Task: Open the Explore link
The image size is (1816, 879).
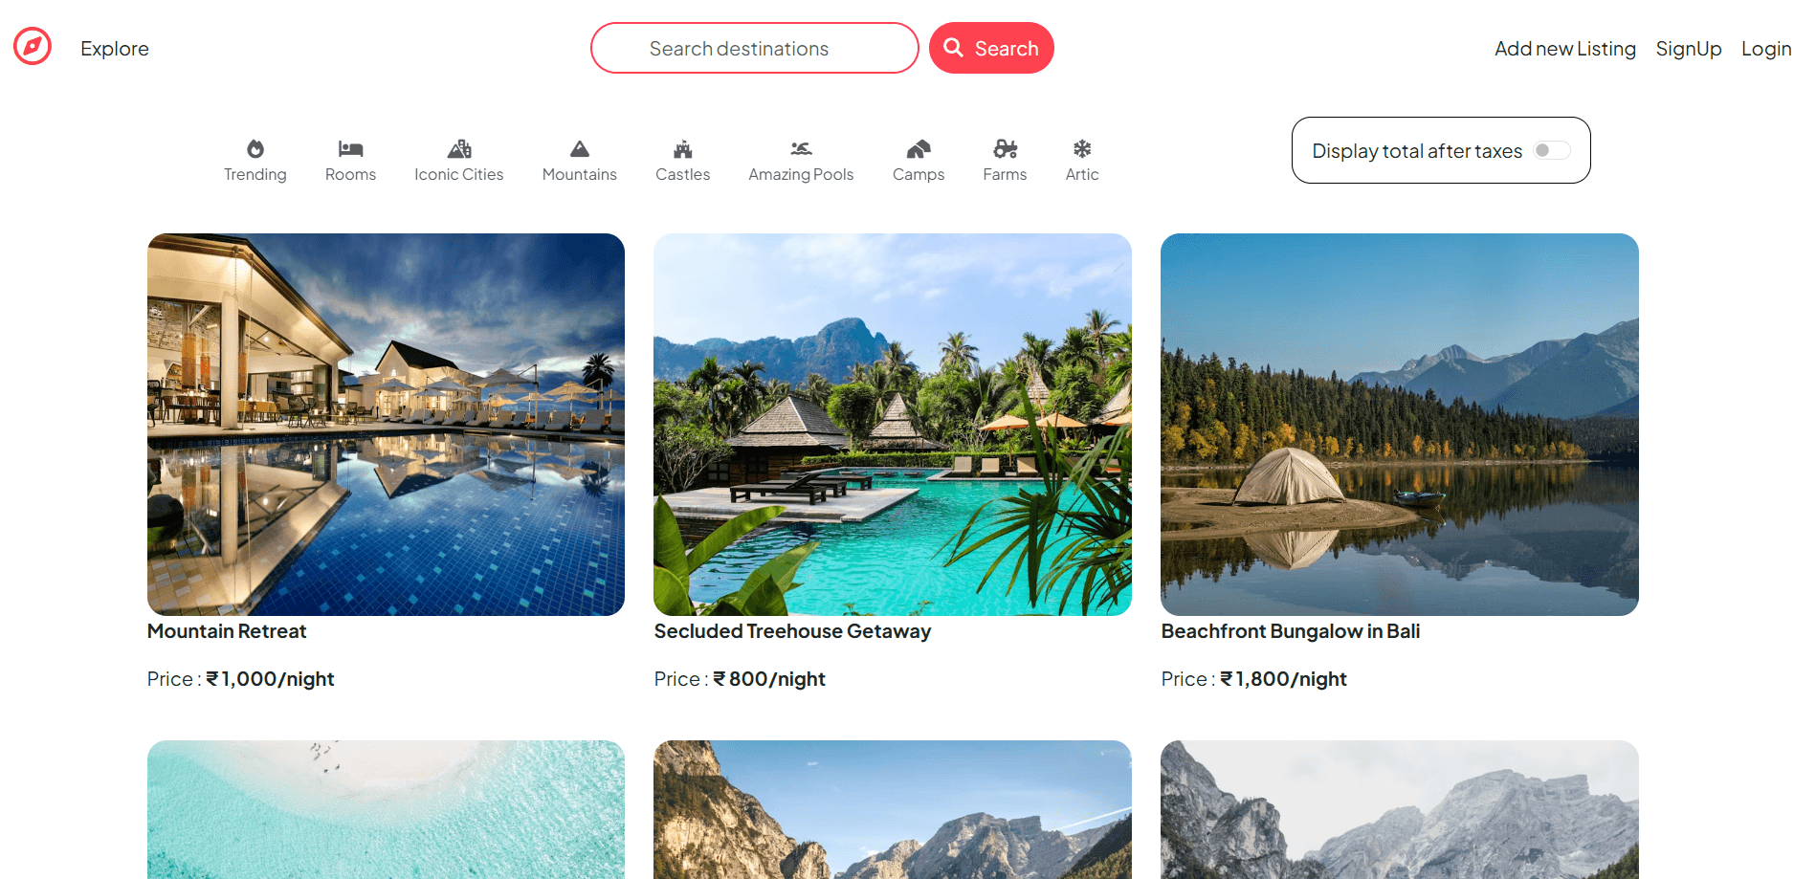Action: [115, 49]
